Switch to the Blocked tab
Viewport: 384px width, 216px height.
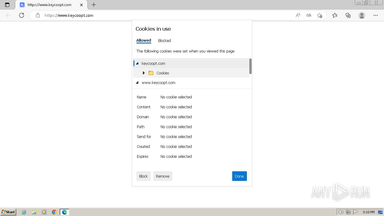[x=164, y=40]
